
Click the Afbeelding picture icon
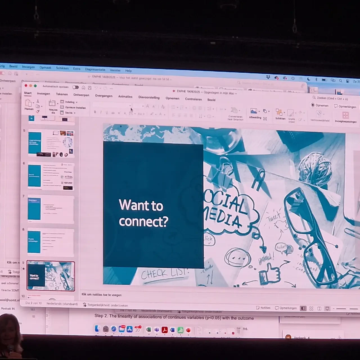click(254, 112)
